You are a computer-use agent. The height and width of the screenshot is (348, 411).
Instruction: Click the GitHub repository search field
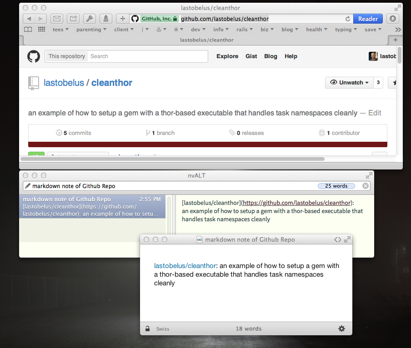tap(147, 56)
